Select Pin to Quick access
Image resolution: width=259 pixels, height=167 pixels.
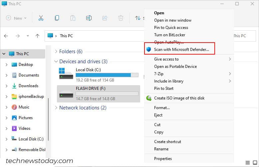pyautogui.click(x=189, y=28)
